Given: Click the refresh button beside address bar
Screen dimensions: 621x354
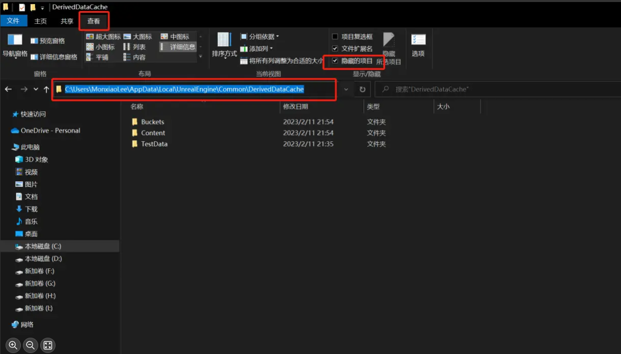Looking at the screenshot, I should 362,89.
